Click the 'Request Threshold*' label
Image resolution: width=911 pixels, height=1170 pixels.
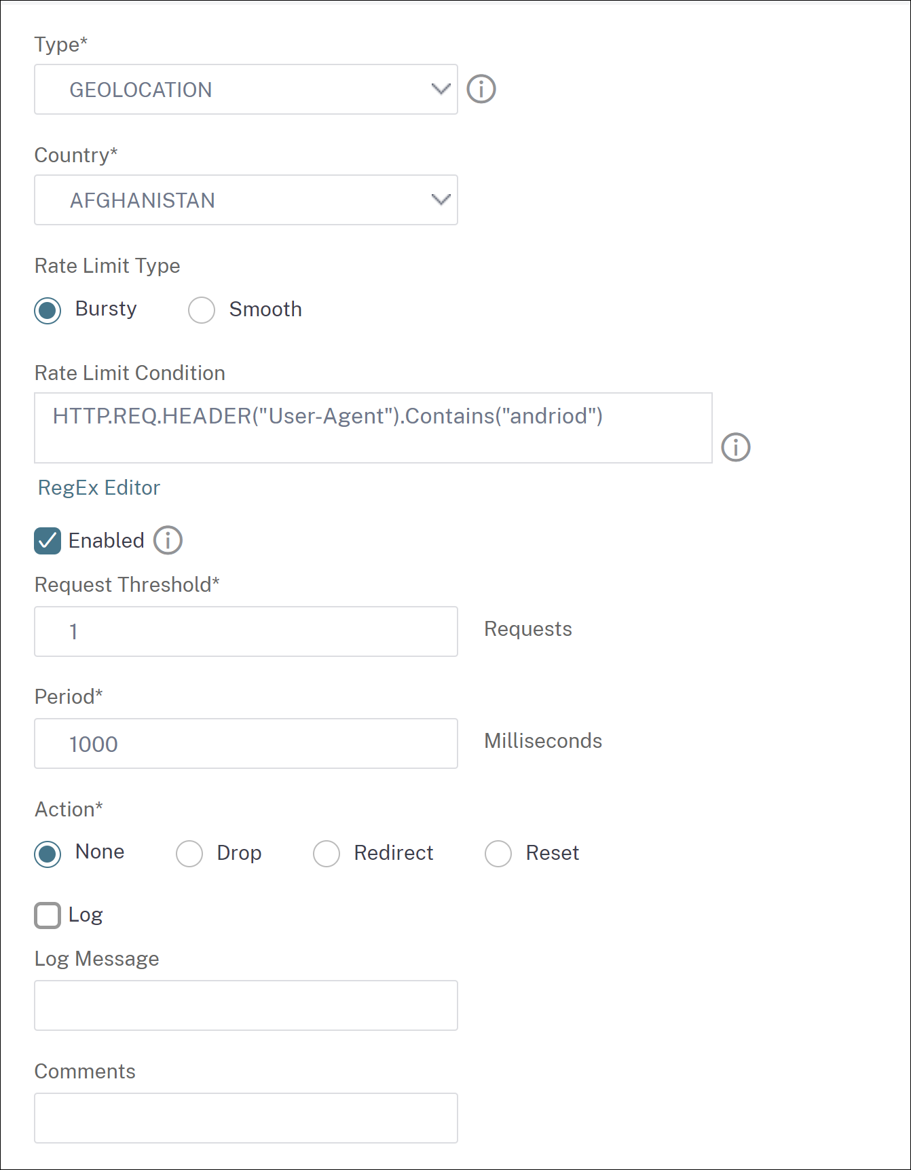coord(127,584)
